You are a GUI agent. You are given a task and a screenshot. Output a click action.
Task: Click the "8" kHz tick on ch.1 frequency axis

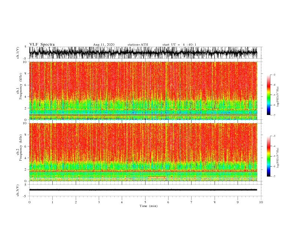pyautogui.click(x=26, y=73)
